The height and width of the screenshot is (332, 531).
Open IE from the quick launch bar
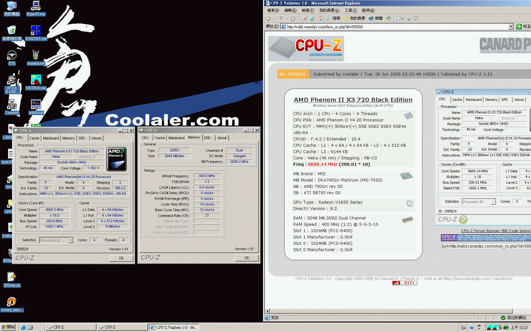tap(23, 327)
